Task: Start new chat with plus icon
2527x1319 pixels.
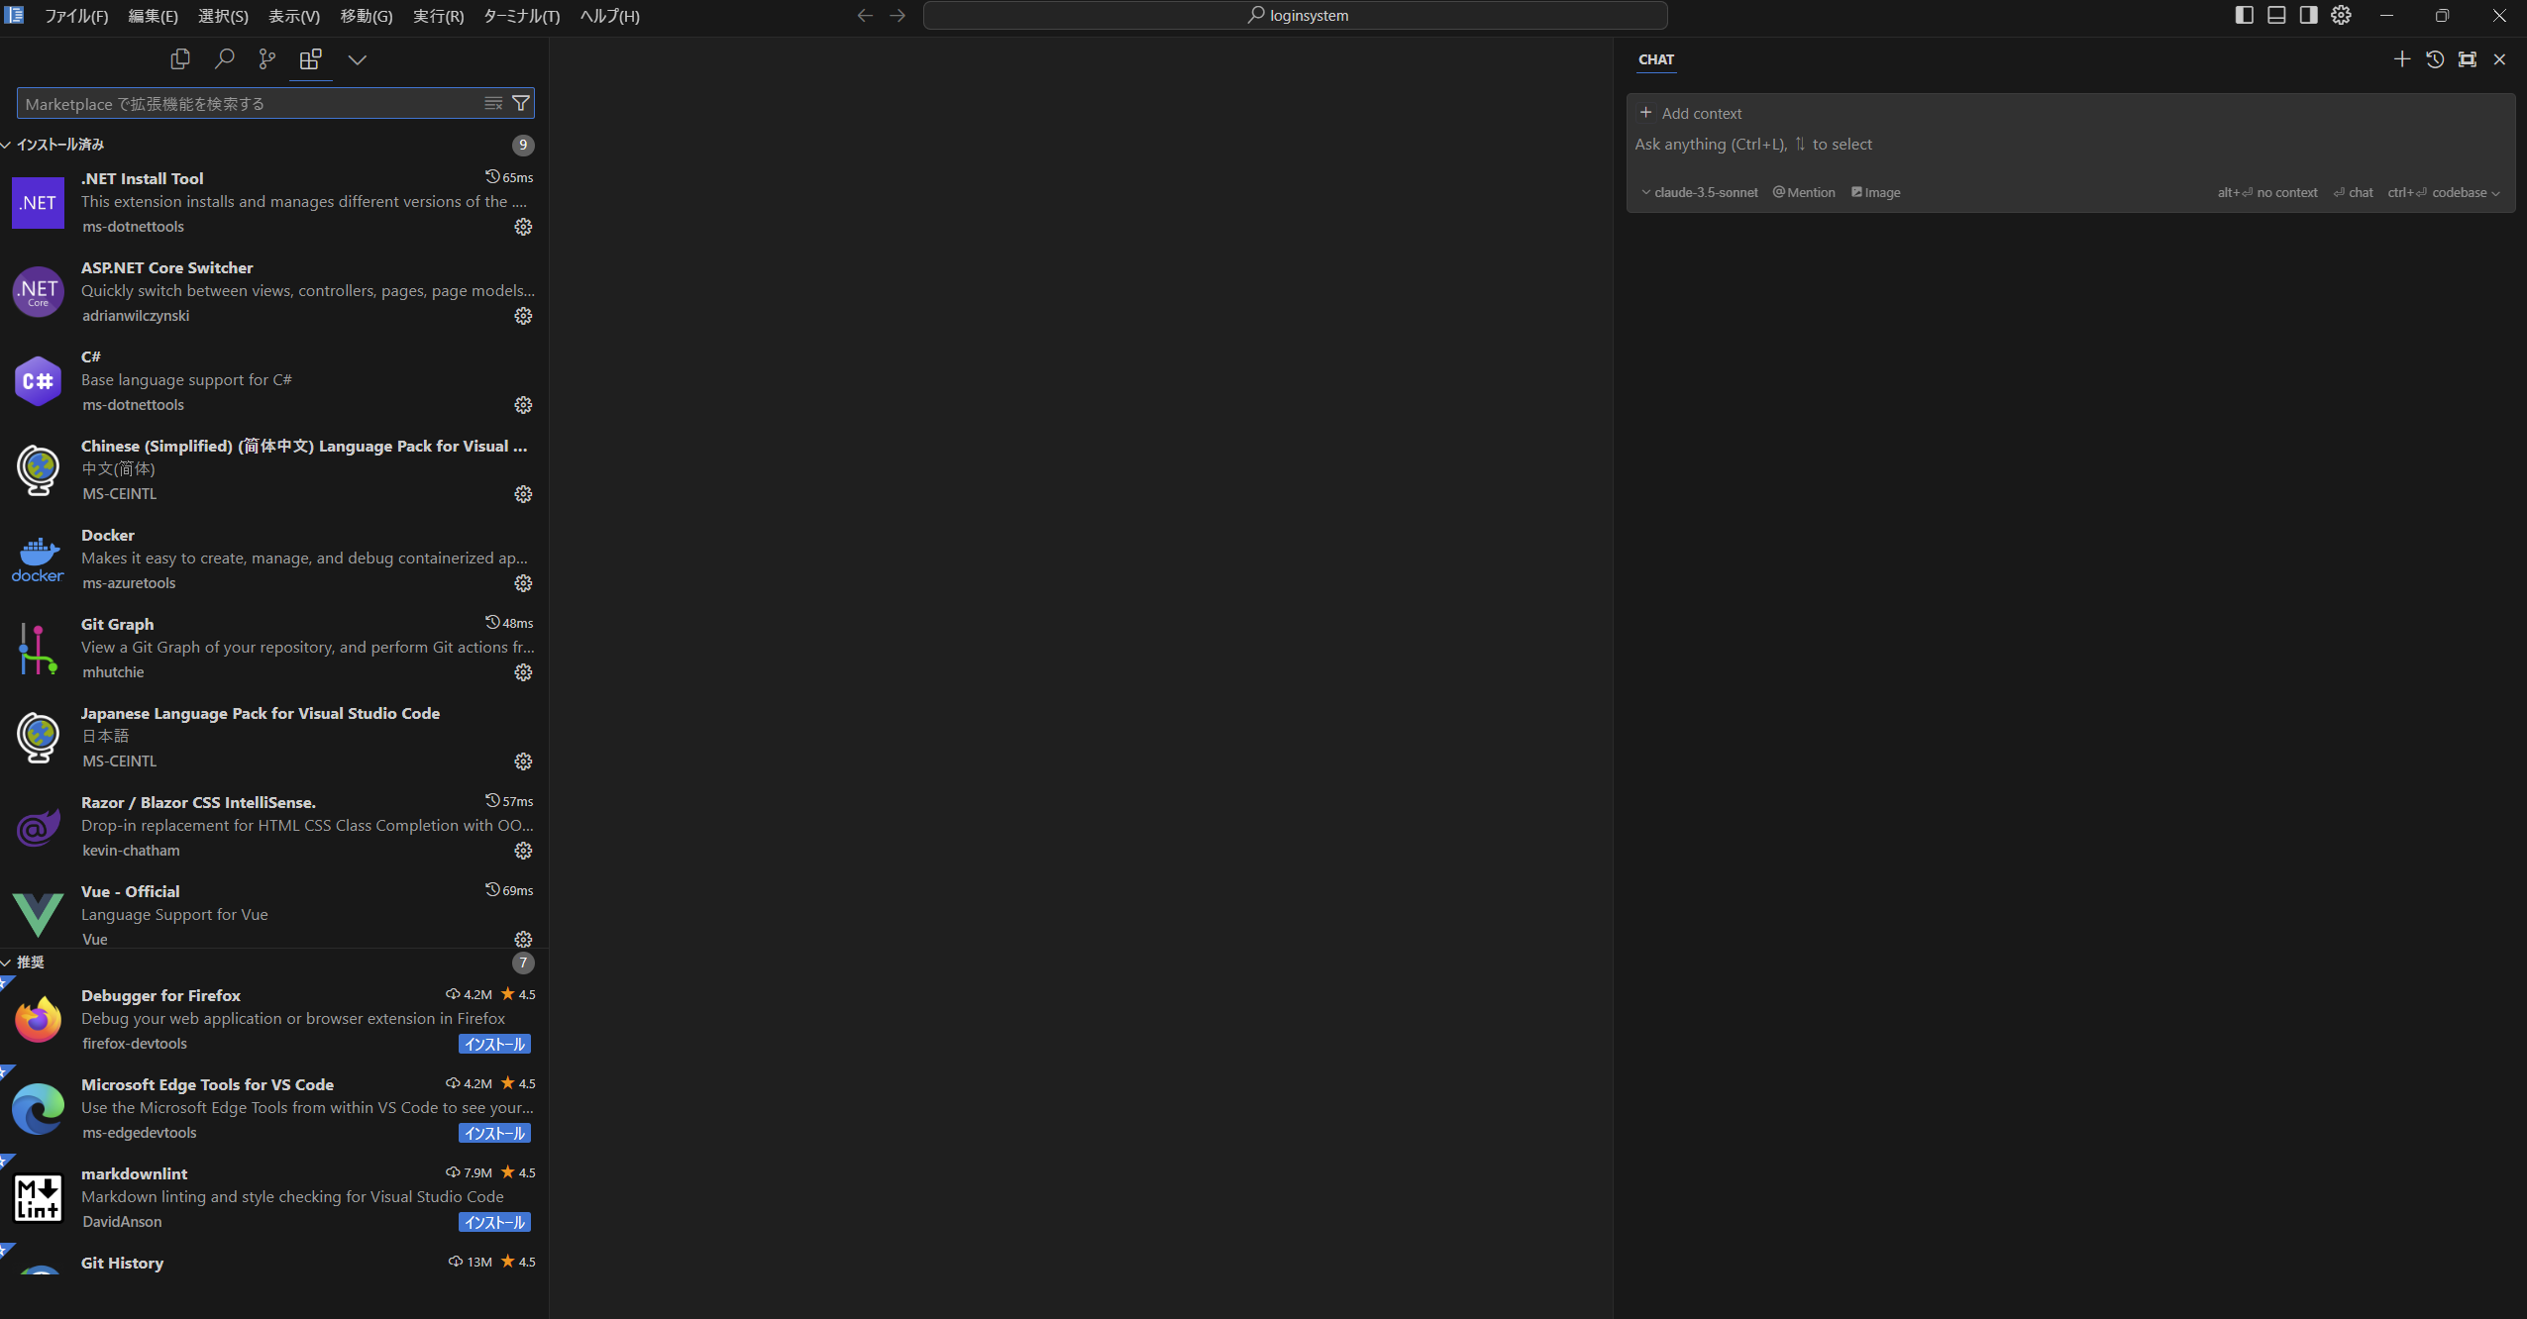Action: click(x=2402, y=59)
